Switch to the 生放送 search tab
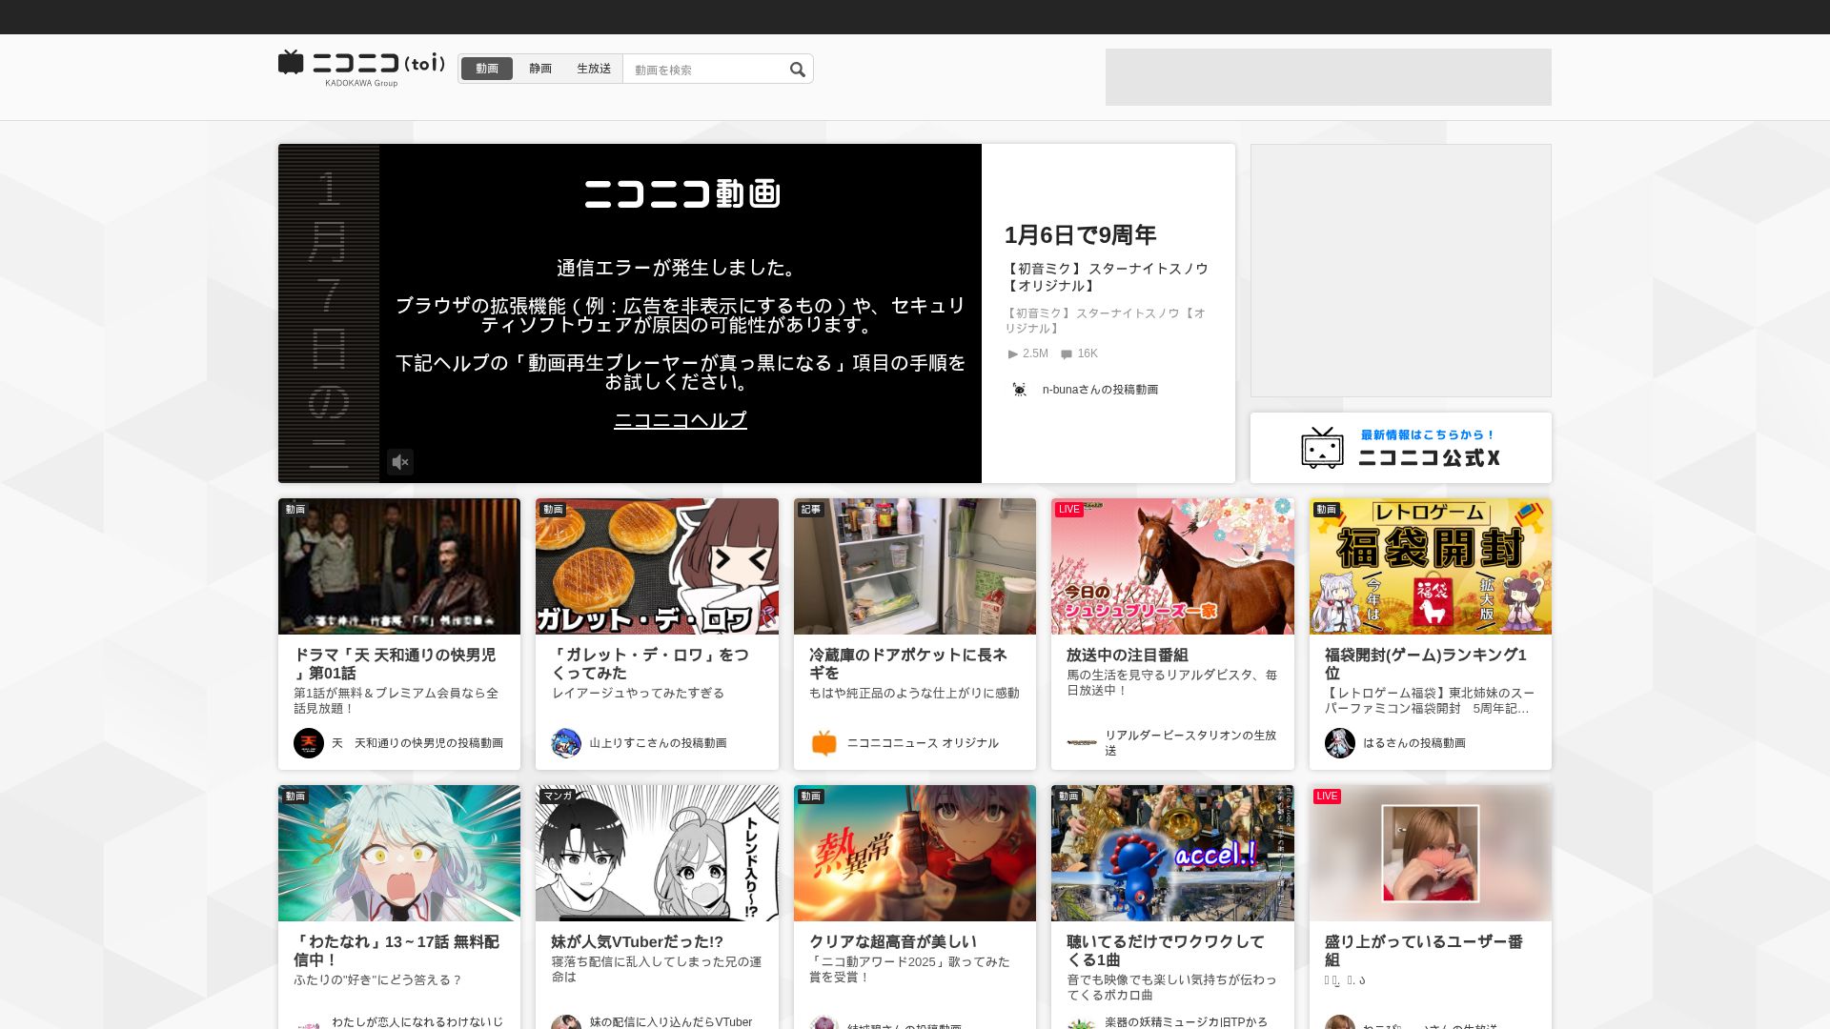 pos(594,69)
